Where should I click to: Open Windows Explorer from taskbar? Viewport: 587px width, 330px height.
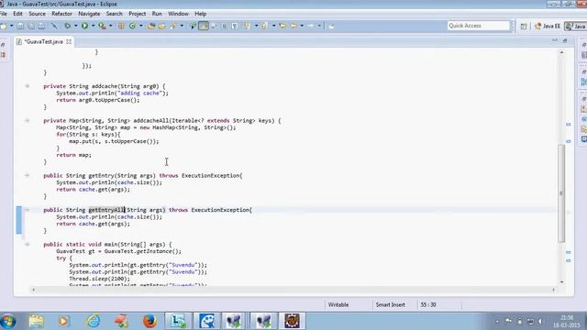click(37, 321)
